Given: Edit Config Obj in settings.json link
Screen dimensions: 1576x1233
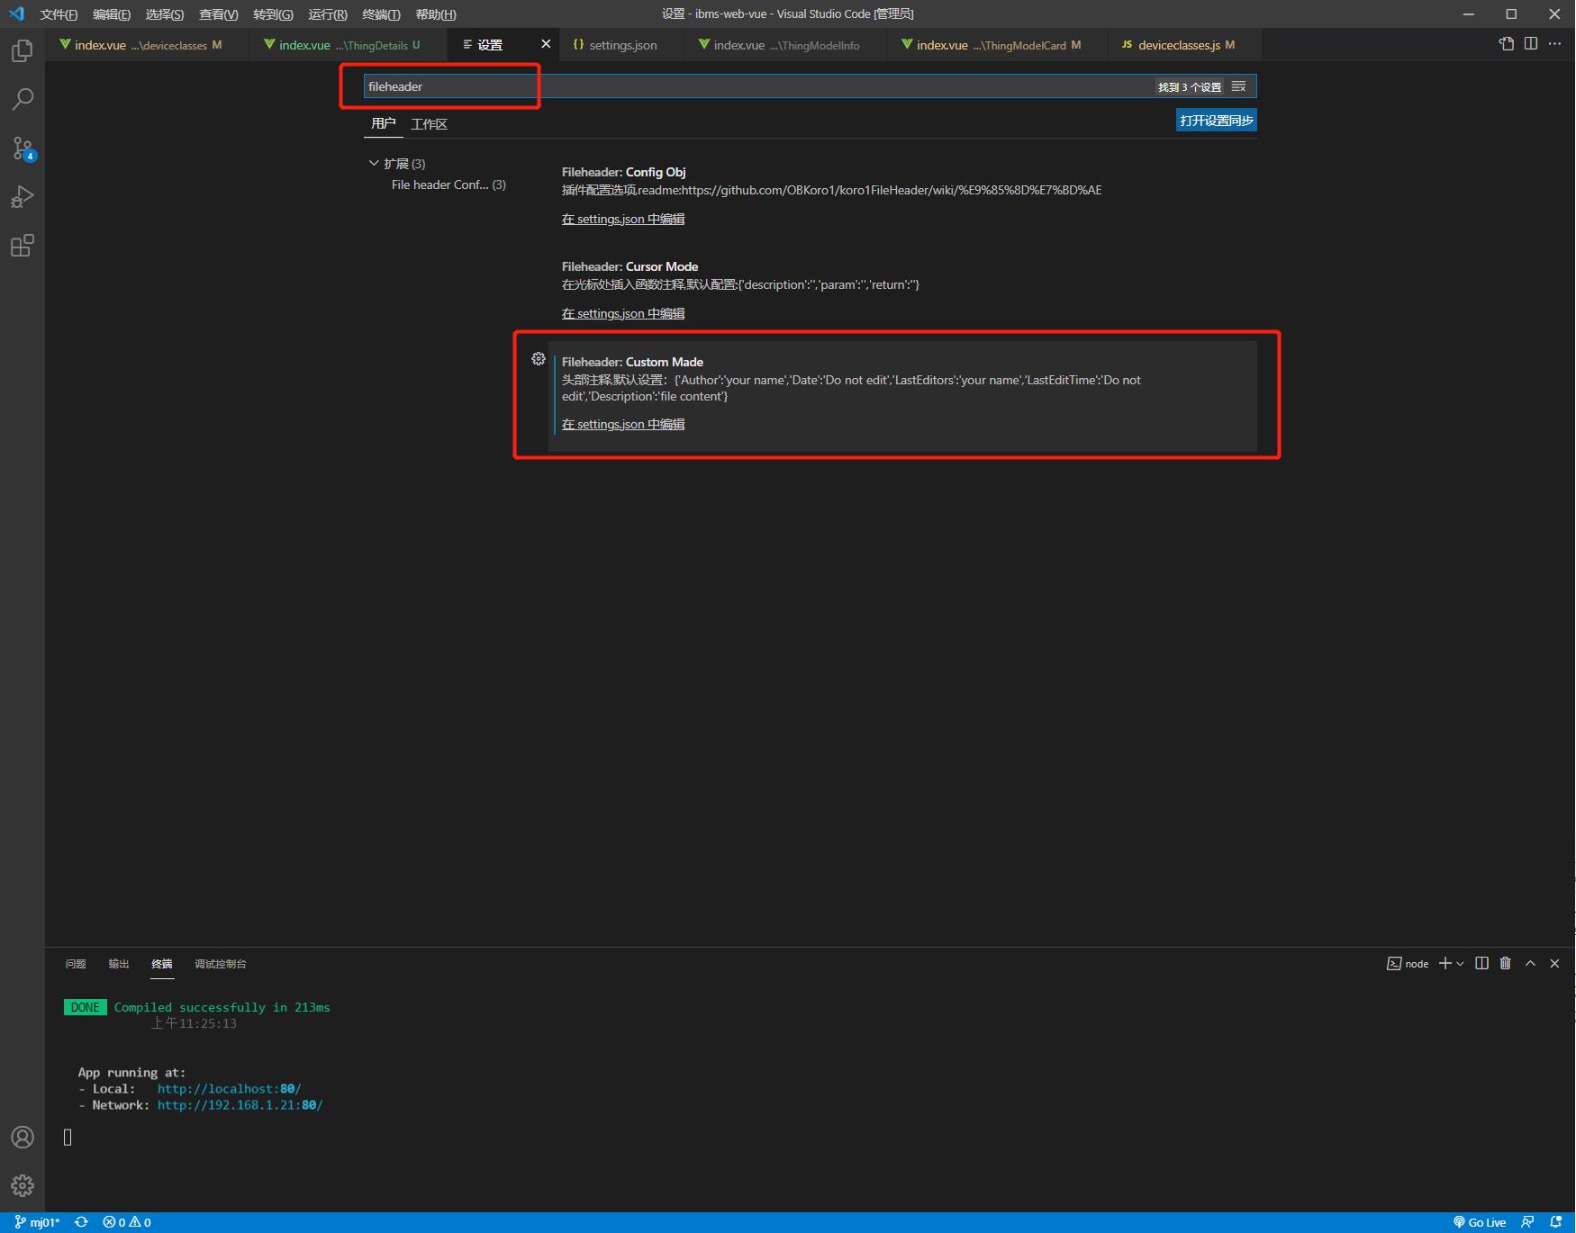Looking at the screenshot, I should click(623, 219).
